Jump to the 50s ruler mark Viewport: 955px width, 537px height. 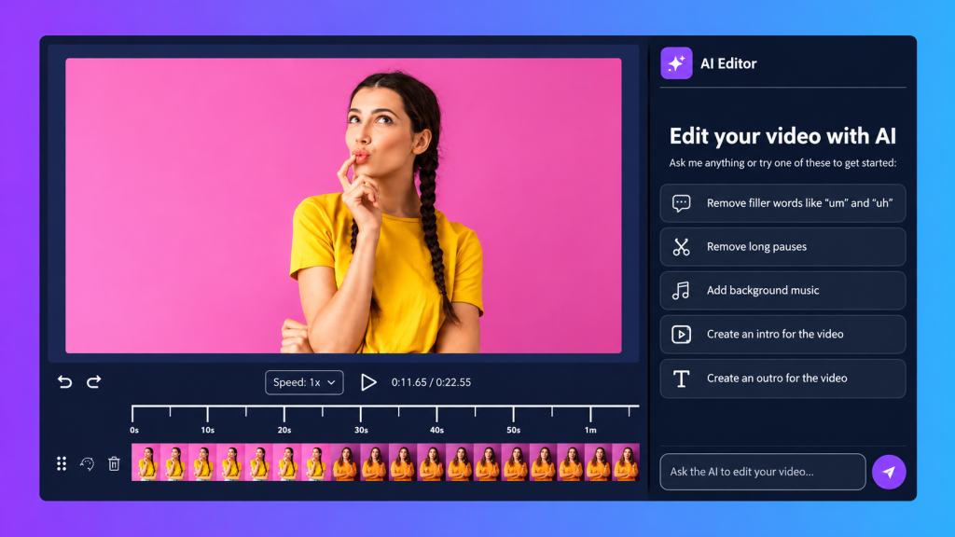514,430
